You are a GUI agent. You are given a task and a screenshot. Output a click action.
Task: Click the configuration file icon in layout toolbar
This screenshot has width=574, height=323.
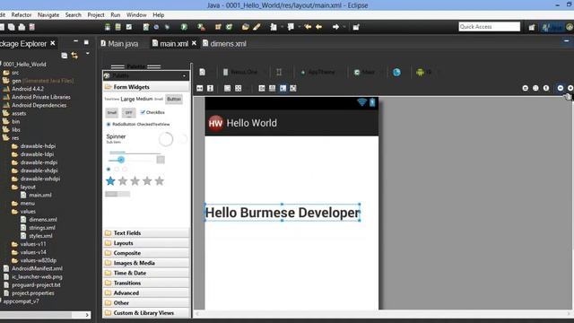pyautogui.click(x=202, y=72)
